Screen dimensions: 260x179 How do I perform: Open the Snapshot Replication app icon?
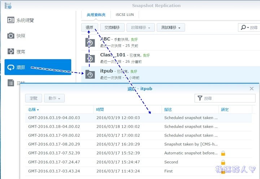[8, 5]
